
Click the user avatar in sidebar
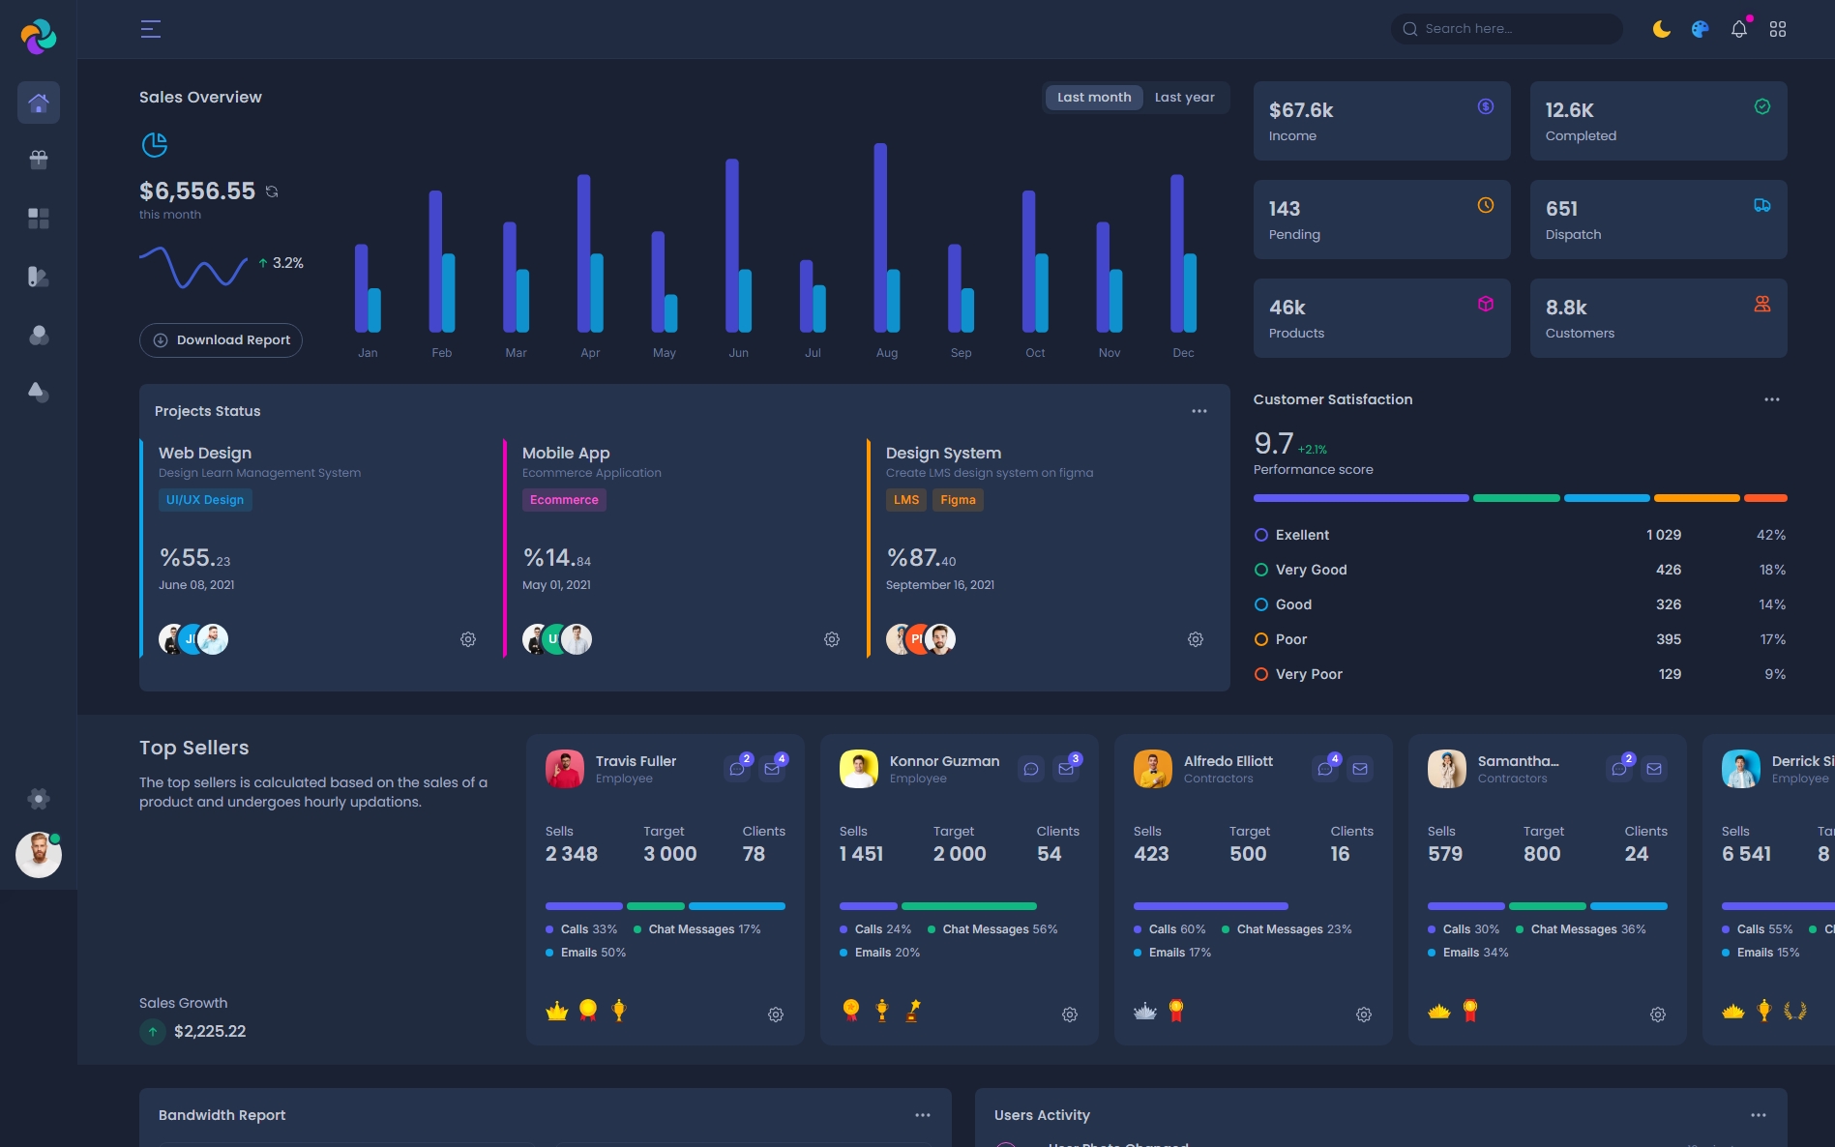(39, 855)
